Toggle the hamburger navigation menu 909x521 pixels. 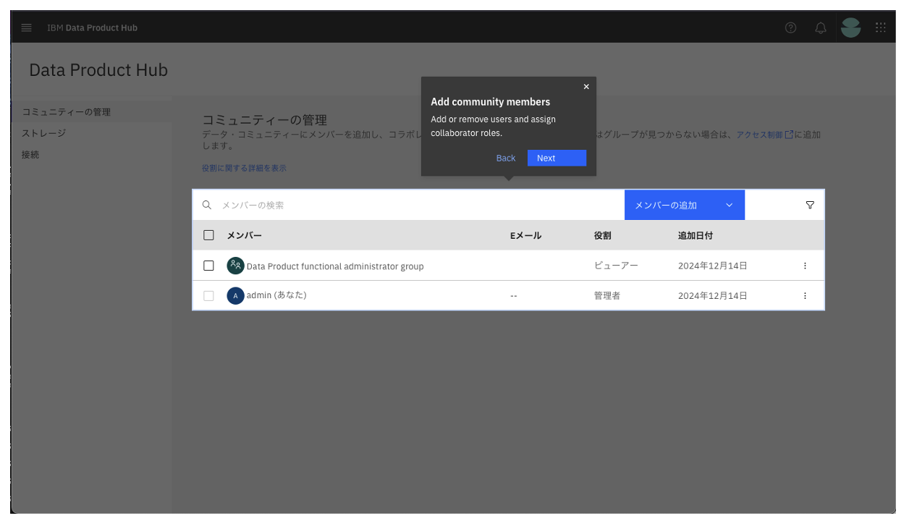[26, 27]
